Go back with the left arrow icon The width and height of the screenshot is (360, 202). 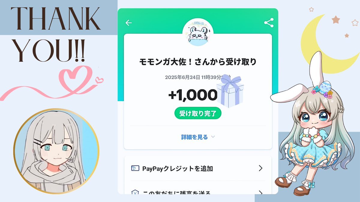(129, 23)
